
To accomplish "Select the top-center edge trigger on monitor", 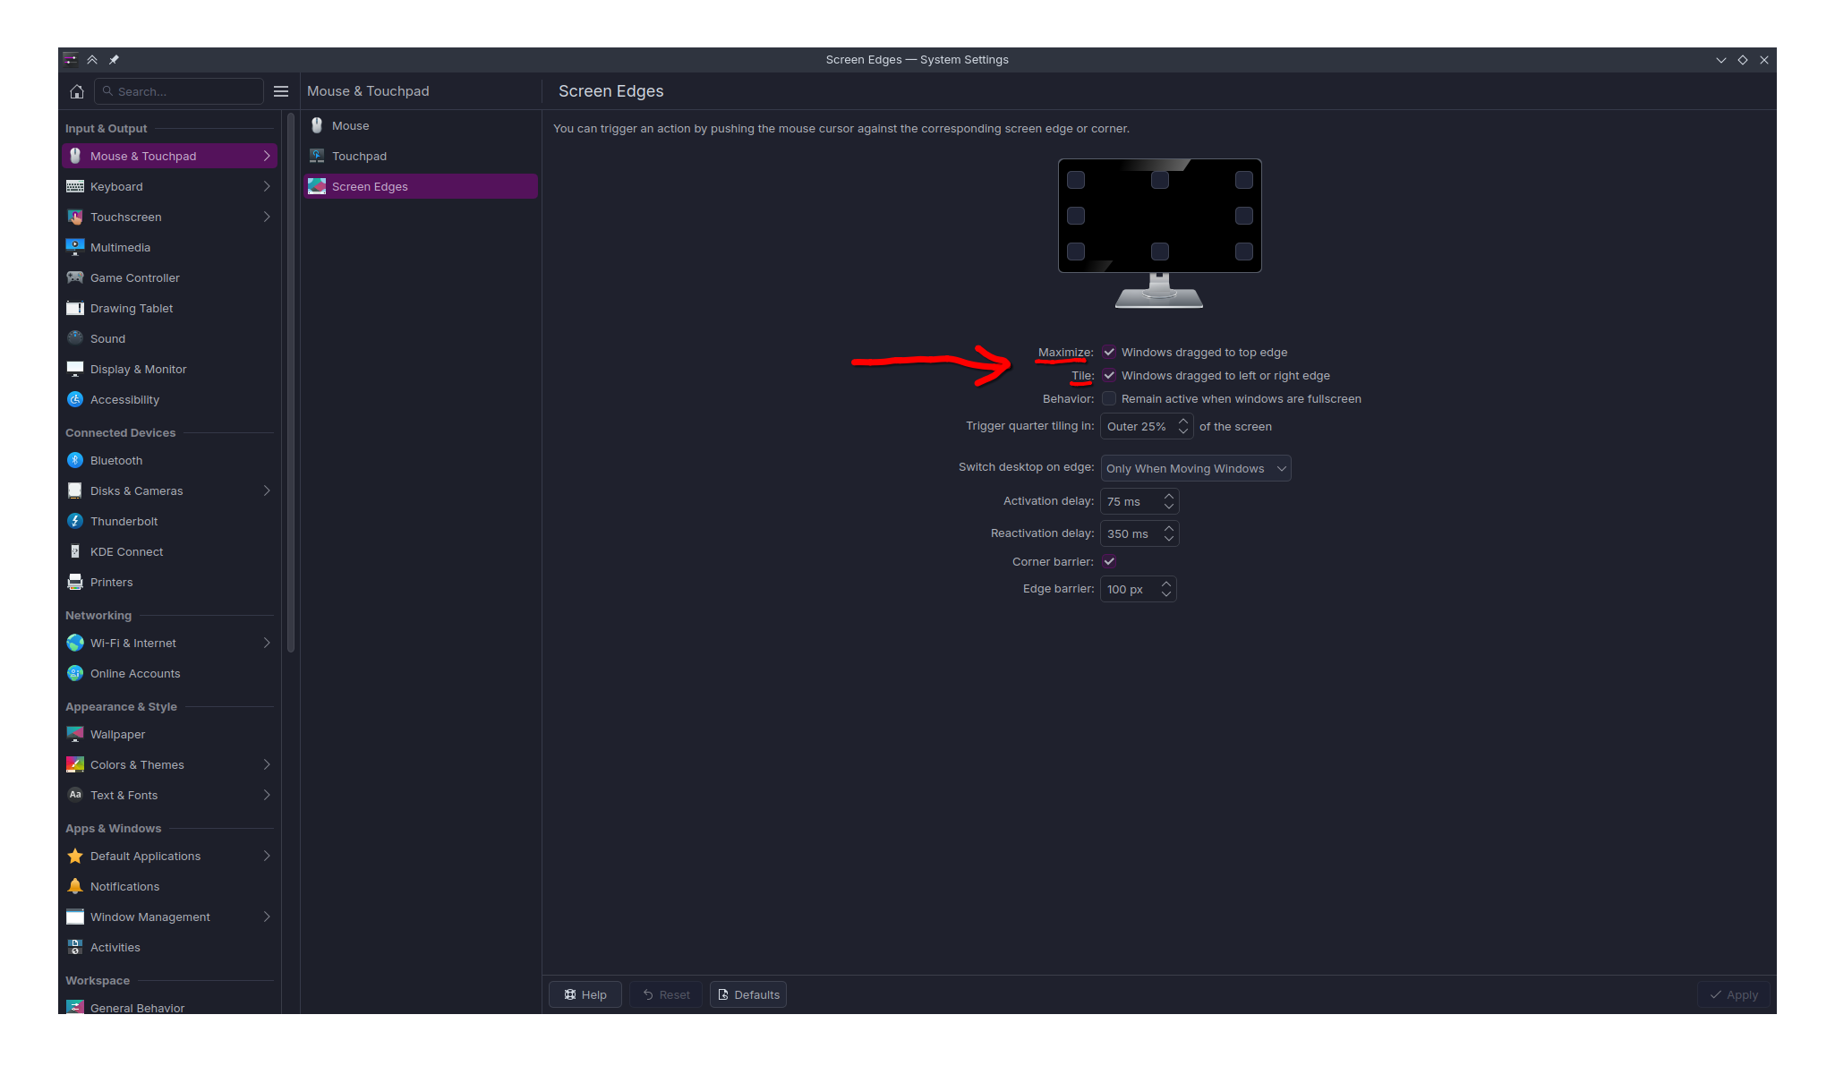I will [1160, 180].
